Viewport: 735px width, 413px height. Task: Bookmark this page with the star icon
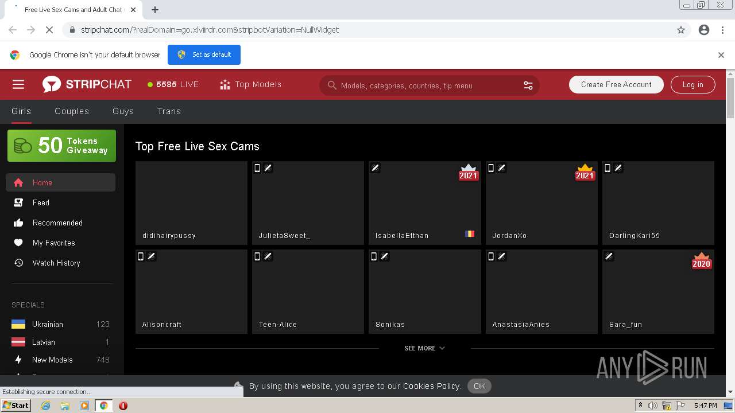(681, 30)
